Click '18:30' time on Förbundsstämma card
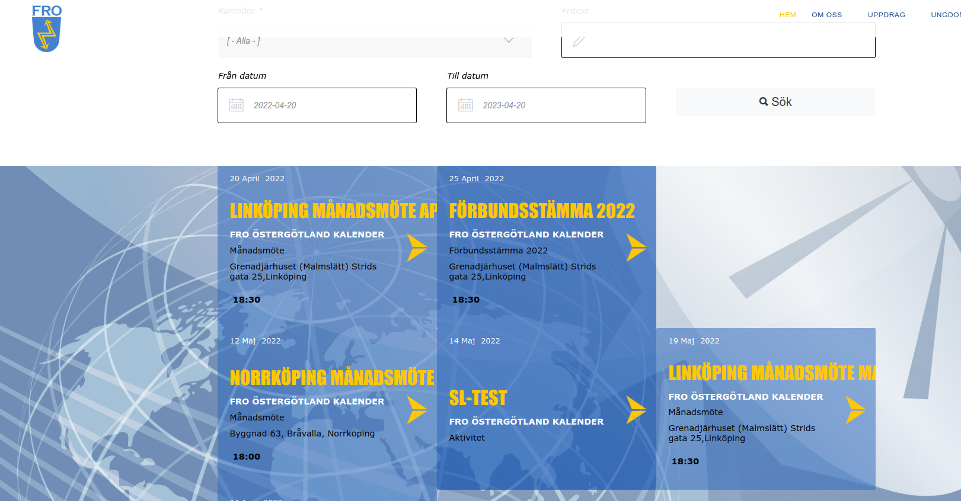Screen dimensions: 961x501 [x=466, y=300]
